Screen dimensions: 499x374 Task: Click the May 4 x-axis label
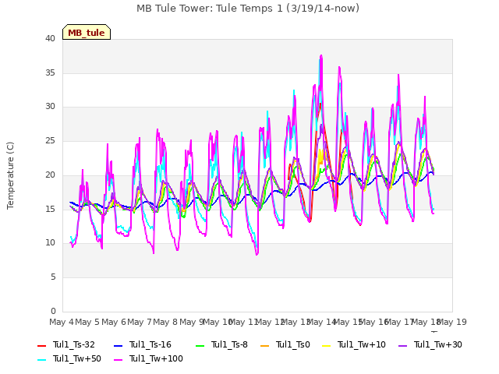click(62, 322)
